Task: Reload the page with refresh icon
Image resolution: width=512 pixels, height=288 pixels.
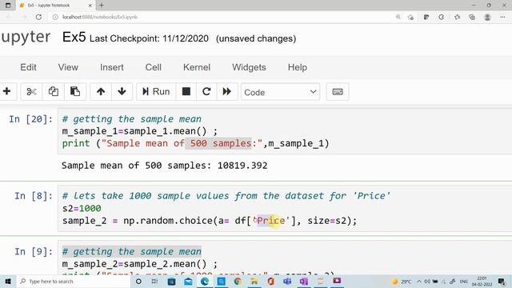Action: [38, 17]
